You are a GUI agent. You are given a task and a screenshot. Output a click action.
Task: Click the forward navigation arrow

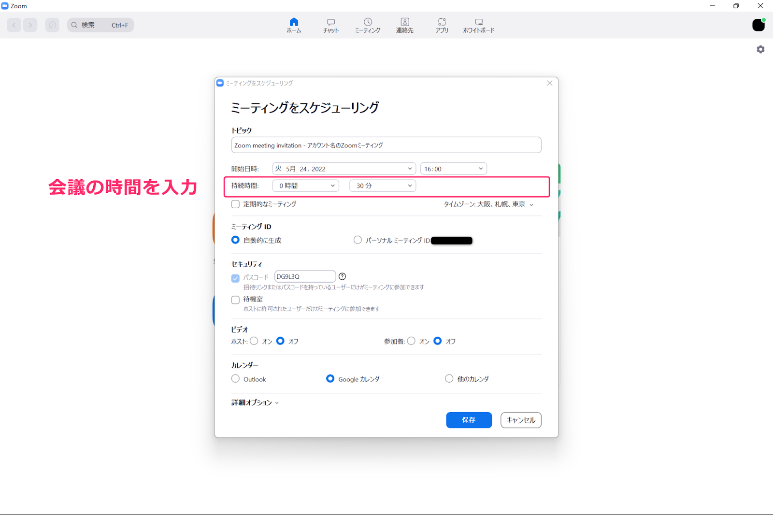tap(30, 25)
